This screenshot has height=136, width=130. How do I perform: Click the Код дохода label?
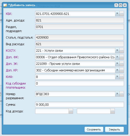click(x=14, y=111)
